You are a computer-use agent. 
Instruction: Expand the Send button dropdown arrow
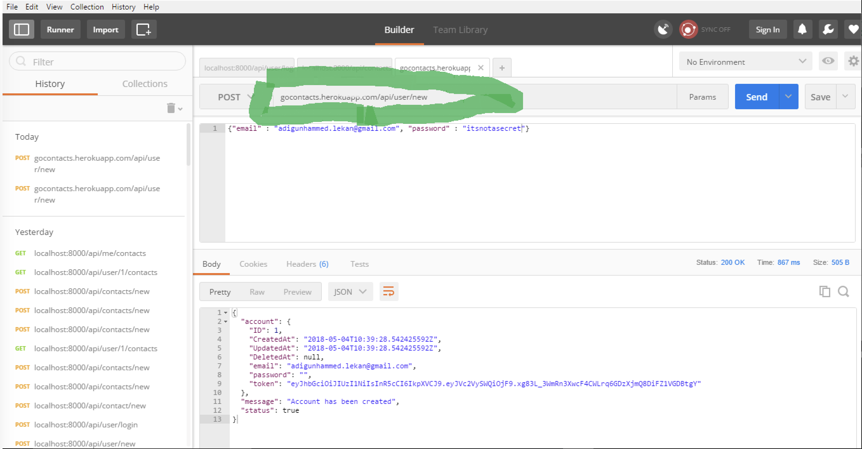(x=788, y=97)
